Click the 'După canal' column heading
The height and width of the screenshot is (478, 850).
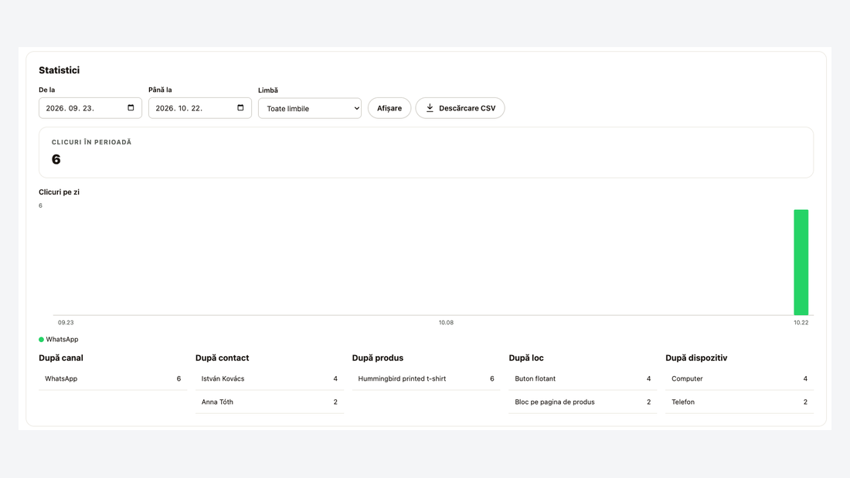coord(61,358)
